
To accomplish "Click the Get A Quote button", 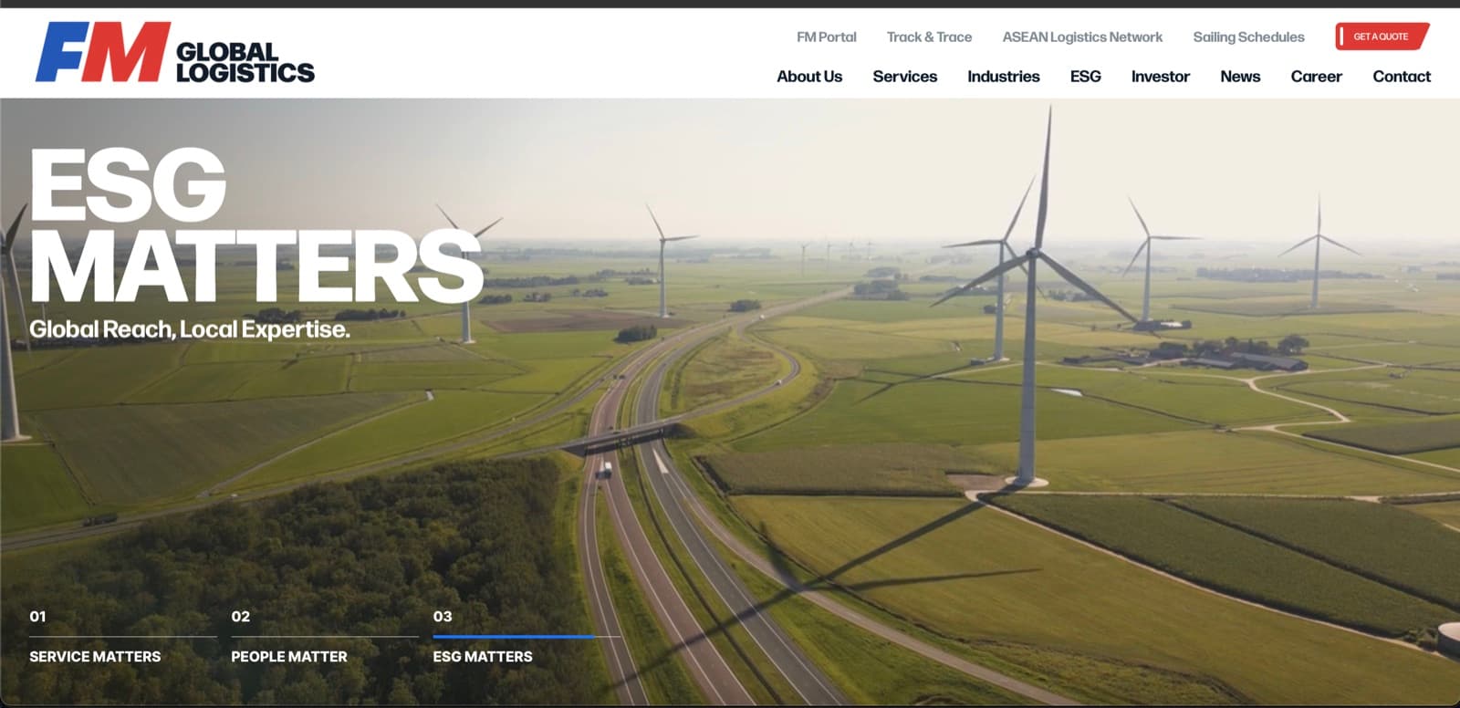I will 1382,36.
